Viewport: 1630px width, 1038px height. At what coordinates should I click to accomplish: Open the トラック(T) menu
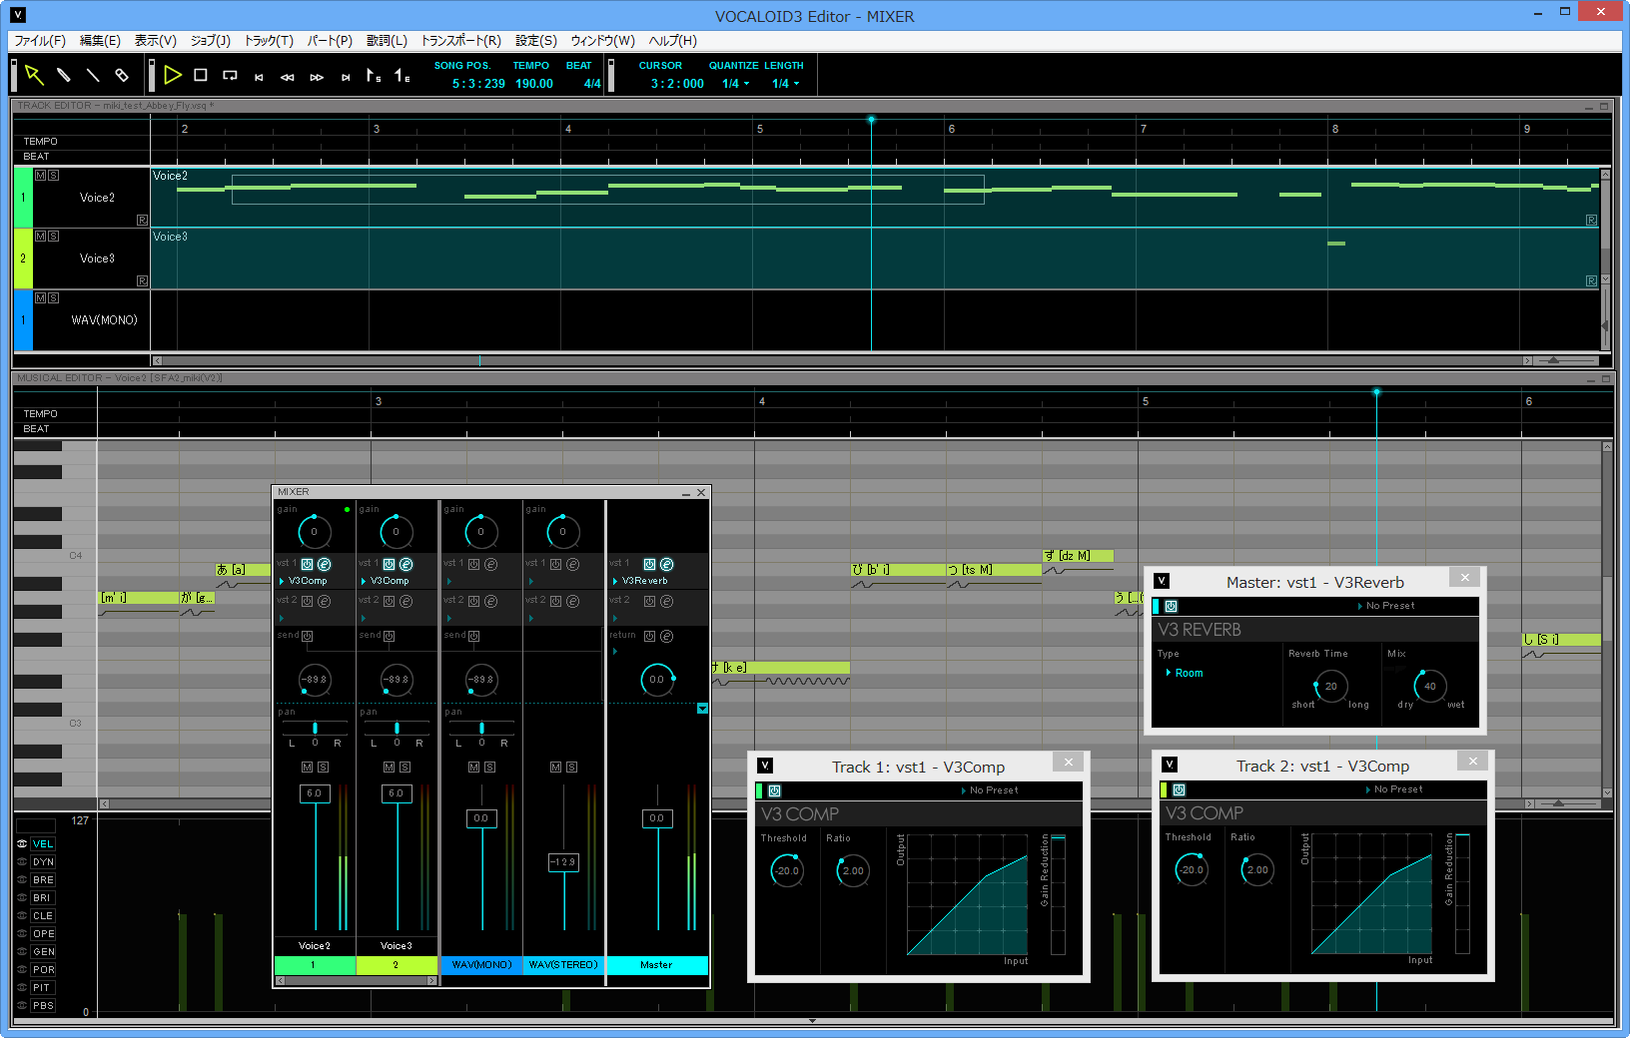coord(269,41)
